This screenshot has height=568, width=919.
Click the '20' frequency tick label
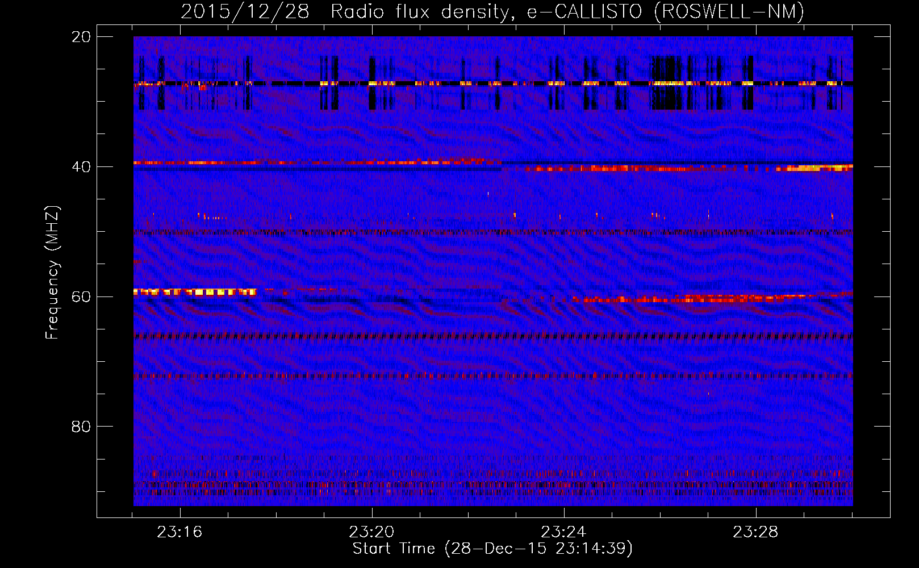tap(81, 37)
